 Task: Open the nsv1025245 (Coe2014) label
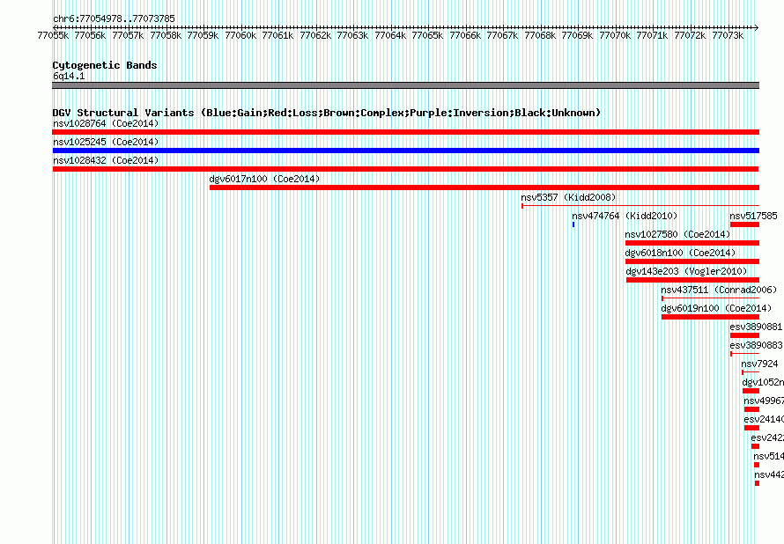[x=106, y=142]
